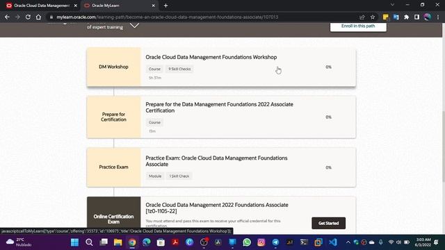This screenshot has width=445, height=250.
Task: Open File Explorer from the taskbar
Action: click(x=118, y=242)
